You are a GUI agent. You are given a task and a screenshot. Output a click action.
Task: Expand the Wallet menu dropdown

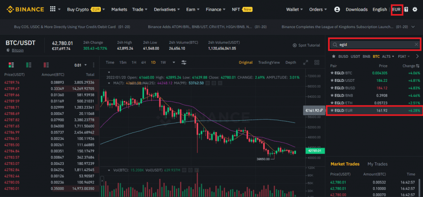tap(294, 9)
